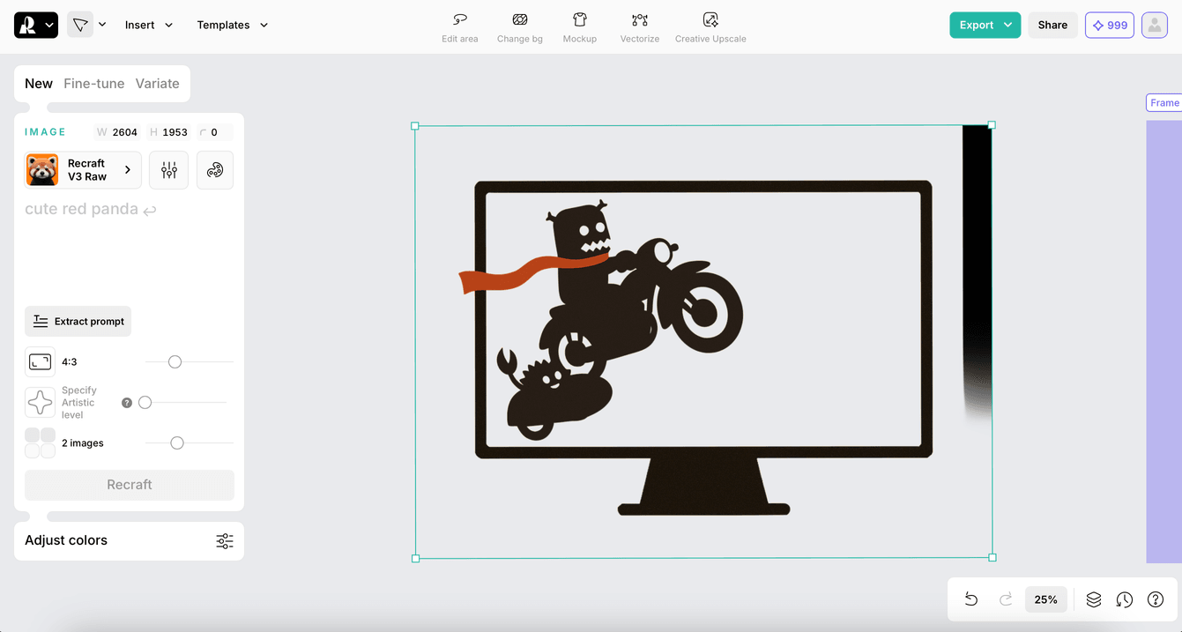Viewport: 1182px width, 632px height.
Task: Expand the Insert dropdown menu
Action: 148,25
